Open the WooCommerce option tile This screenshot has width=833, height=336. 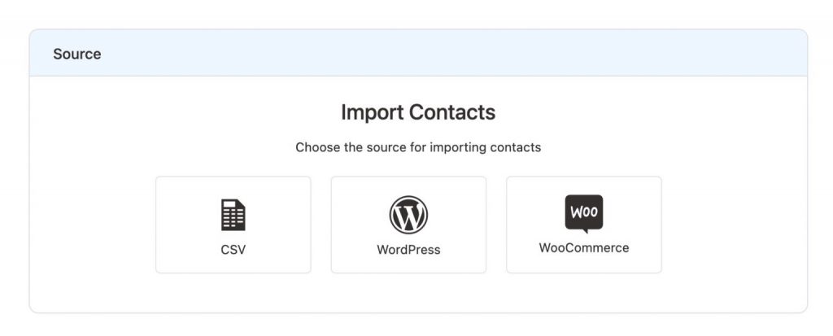pos(584,225)
